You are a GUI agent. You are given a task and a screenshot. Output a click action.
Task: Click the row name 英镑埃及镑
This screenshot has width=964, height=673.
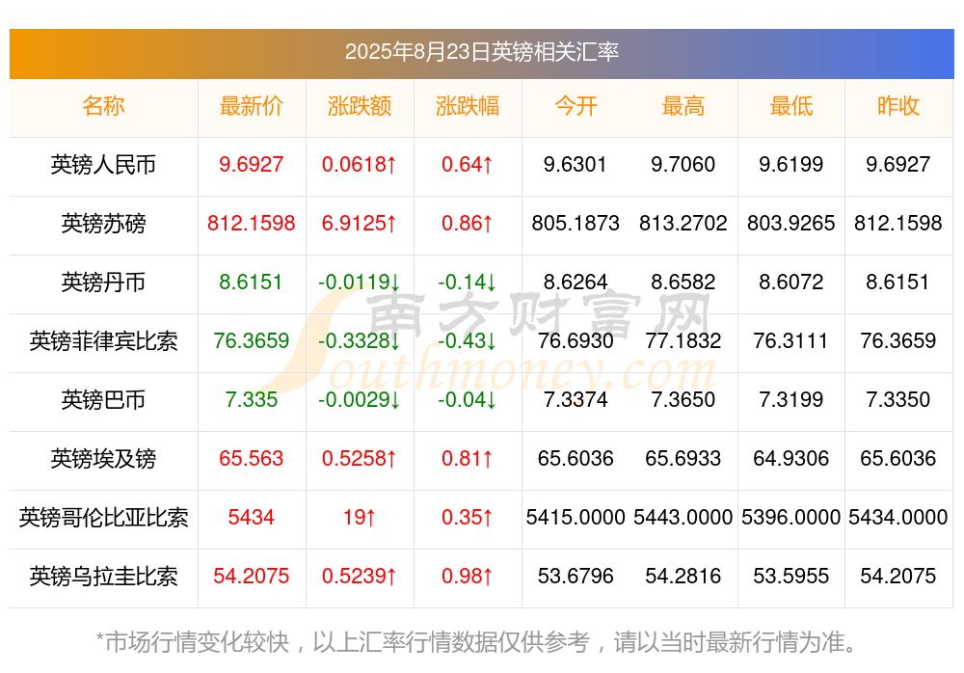[103, 458]
